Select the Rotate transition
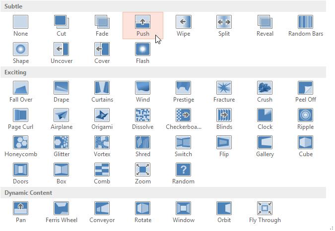Screen dimensions: 335x231 (143, 212)
